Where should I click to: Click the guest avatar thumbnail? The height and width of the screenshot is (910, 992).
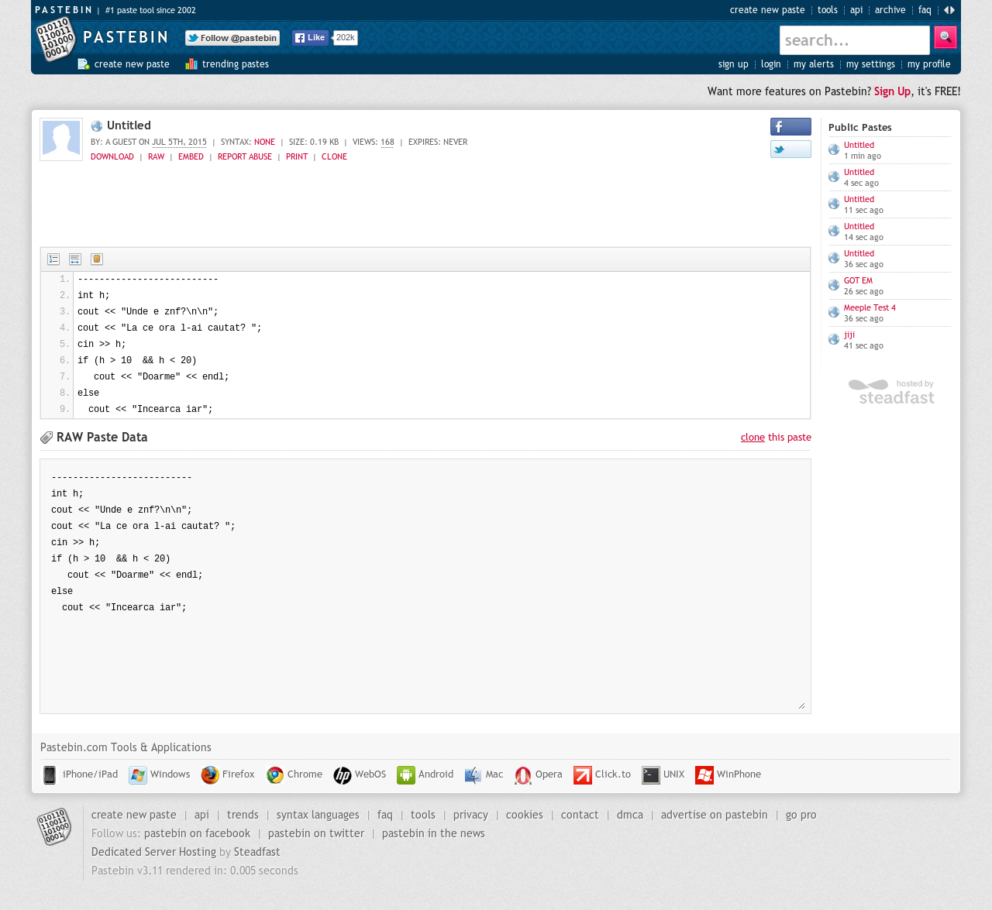coord(61,139)
